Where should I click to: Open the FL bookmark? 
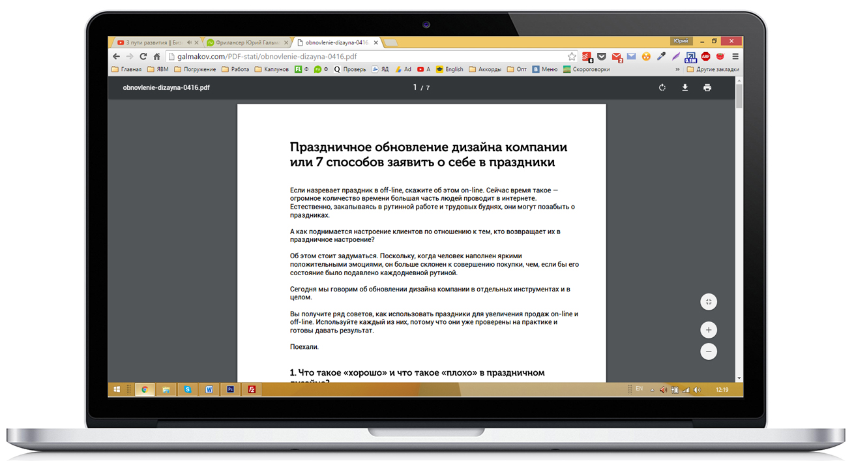click(x=301, y=69)
